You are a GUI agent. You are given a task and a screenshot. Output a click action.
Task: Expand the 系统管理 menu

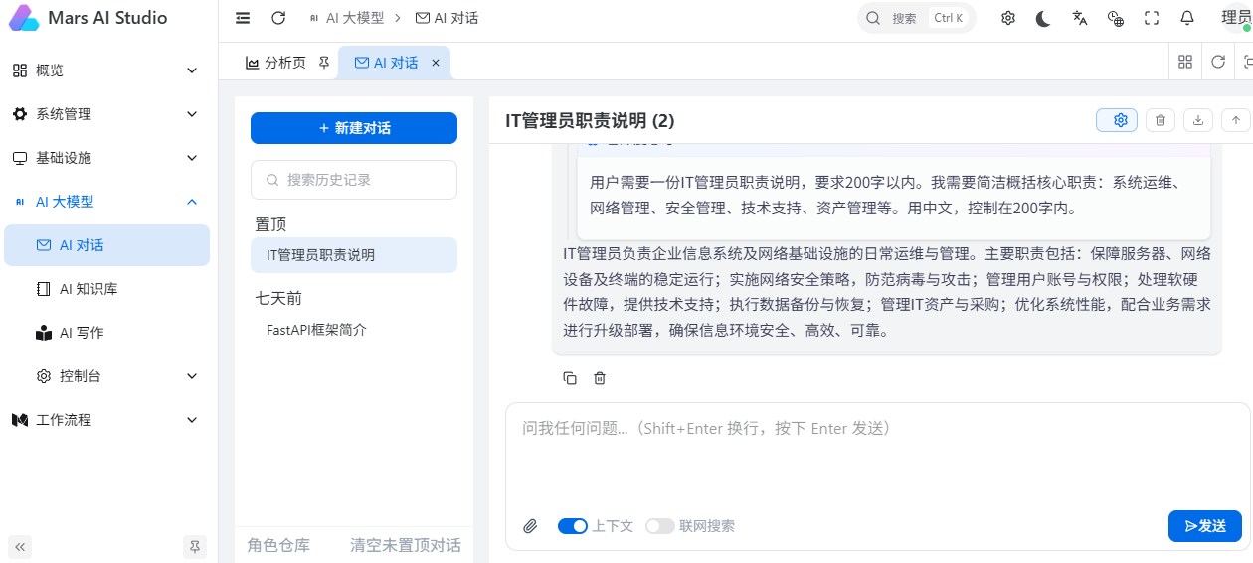(106, 114)
